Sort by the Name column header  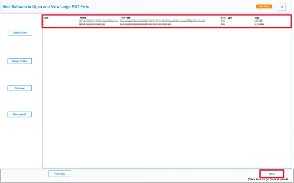point(83,18)
